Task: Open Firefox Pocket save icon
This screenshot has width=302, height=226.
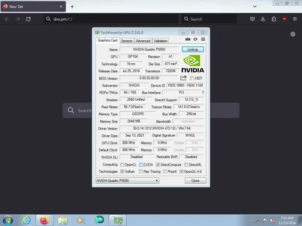Action: pyautogui.click(x=252, y=19)
